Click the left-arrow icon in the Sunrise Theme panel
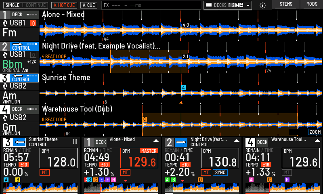 click(20, 142)
